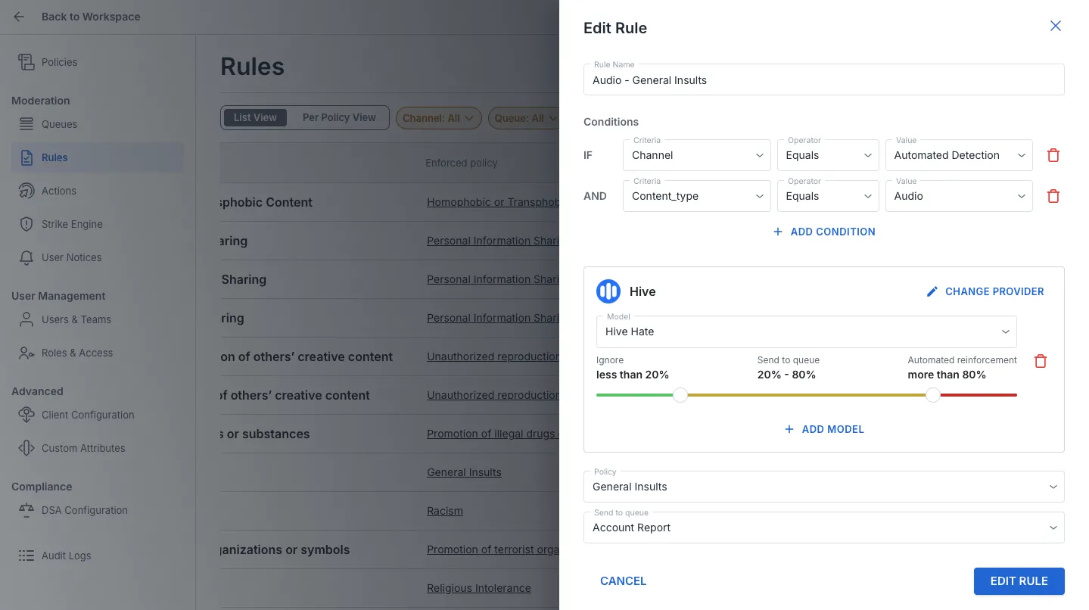Click ADD CONDITION button
This screenshot has height=610, width=1089.
click(824, 232)
